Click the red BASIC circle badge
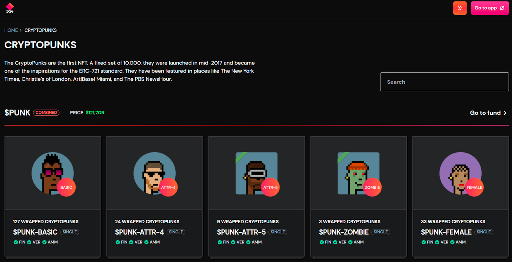This screenshot has height=262, width=512. (66, 187)
